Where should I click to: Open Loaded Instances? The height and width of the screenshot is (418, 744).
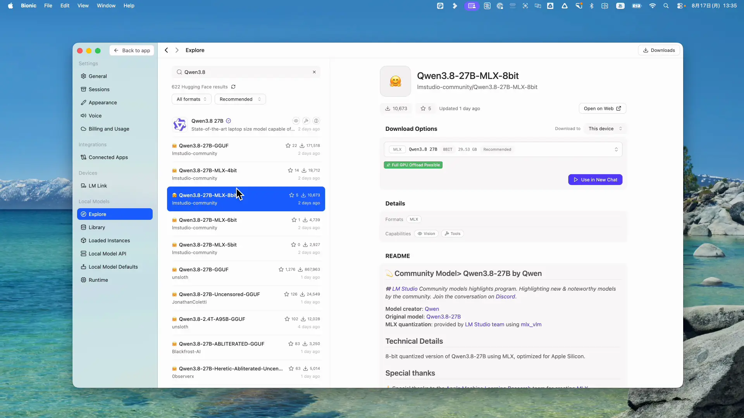click(115, 240)
